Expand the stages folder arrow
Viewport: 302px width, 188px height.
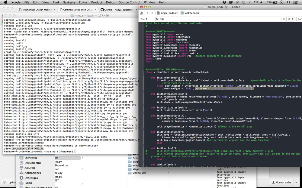[x=169, y=169]
